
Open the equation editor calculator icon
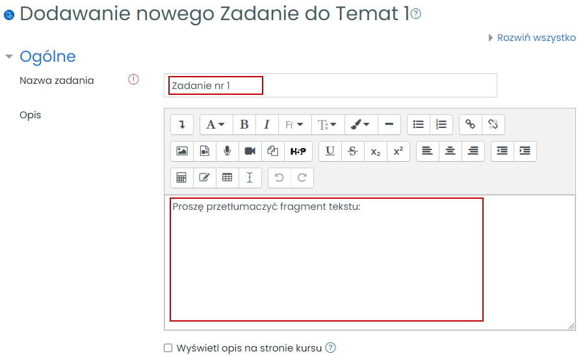(x=182, y=177)
